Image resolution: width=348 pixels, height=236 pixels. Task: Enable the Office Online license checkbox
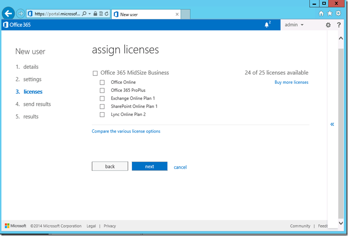click(102, 83)
